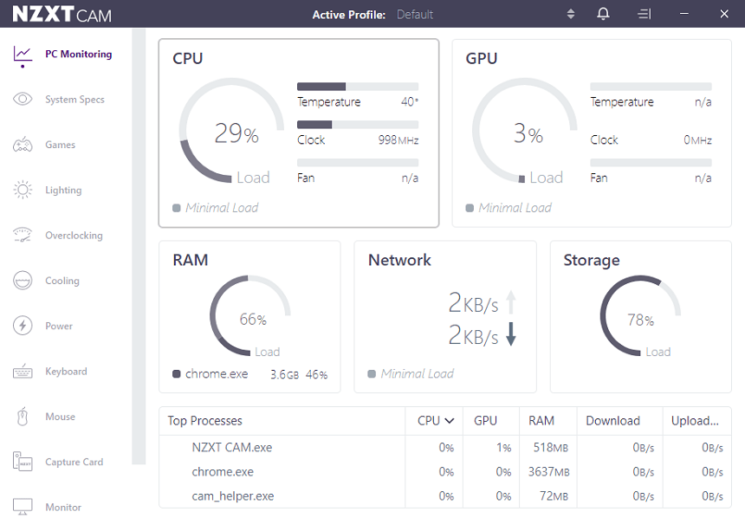Click the Default profile name

415,14
